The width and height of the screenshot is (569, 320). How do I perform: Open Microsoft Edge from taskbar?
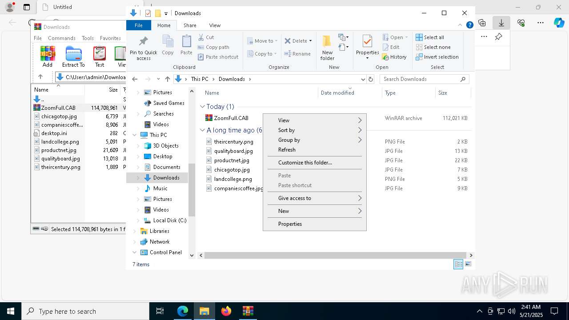point(183,311)
